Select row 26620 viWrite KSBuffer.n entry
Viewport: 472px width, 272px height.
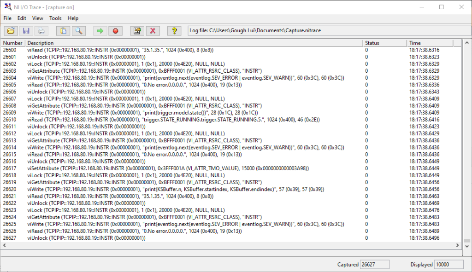[231, 189]
